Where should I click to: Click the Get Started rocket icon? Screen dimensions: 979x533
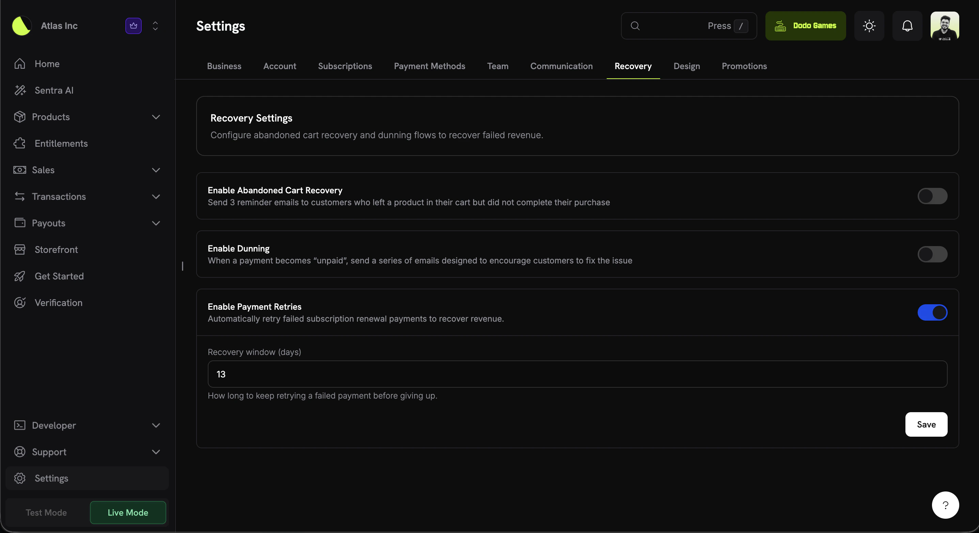click(20, 276)
